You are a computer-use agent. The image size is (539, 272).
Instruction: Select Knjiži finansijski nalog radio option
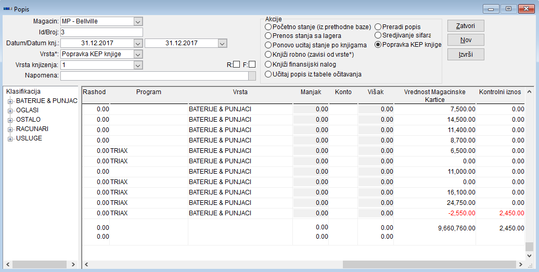pyautogui.click(x=268, y=64)
